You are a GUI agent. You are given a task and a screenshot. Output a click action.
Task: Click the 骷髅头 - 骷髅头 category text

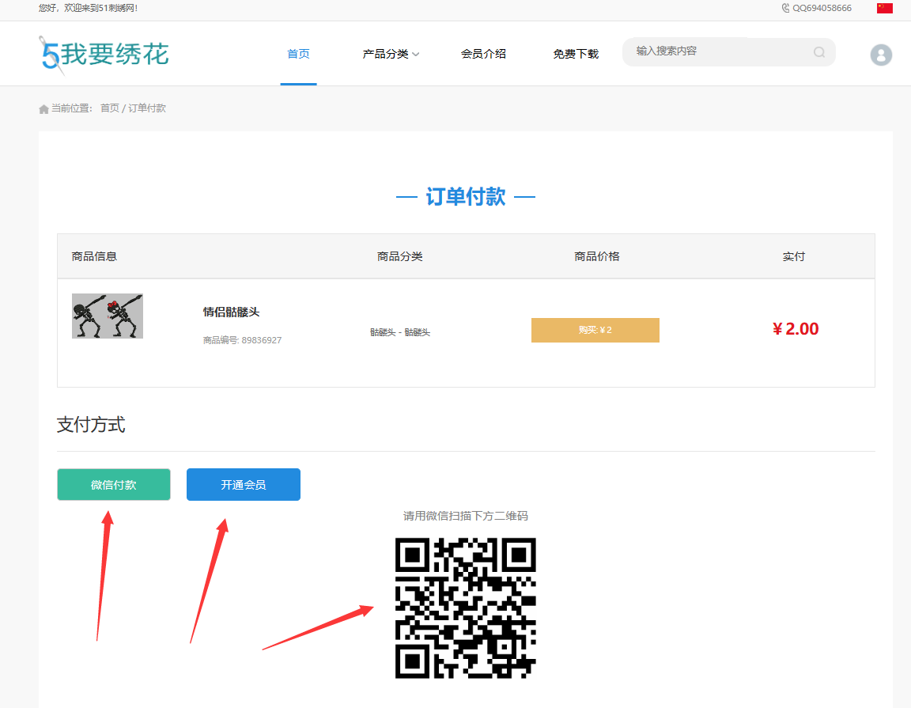click(400, 332)
